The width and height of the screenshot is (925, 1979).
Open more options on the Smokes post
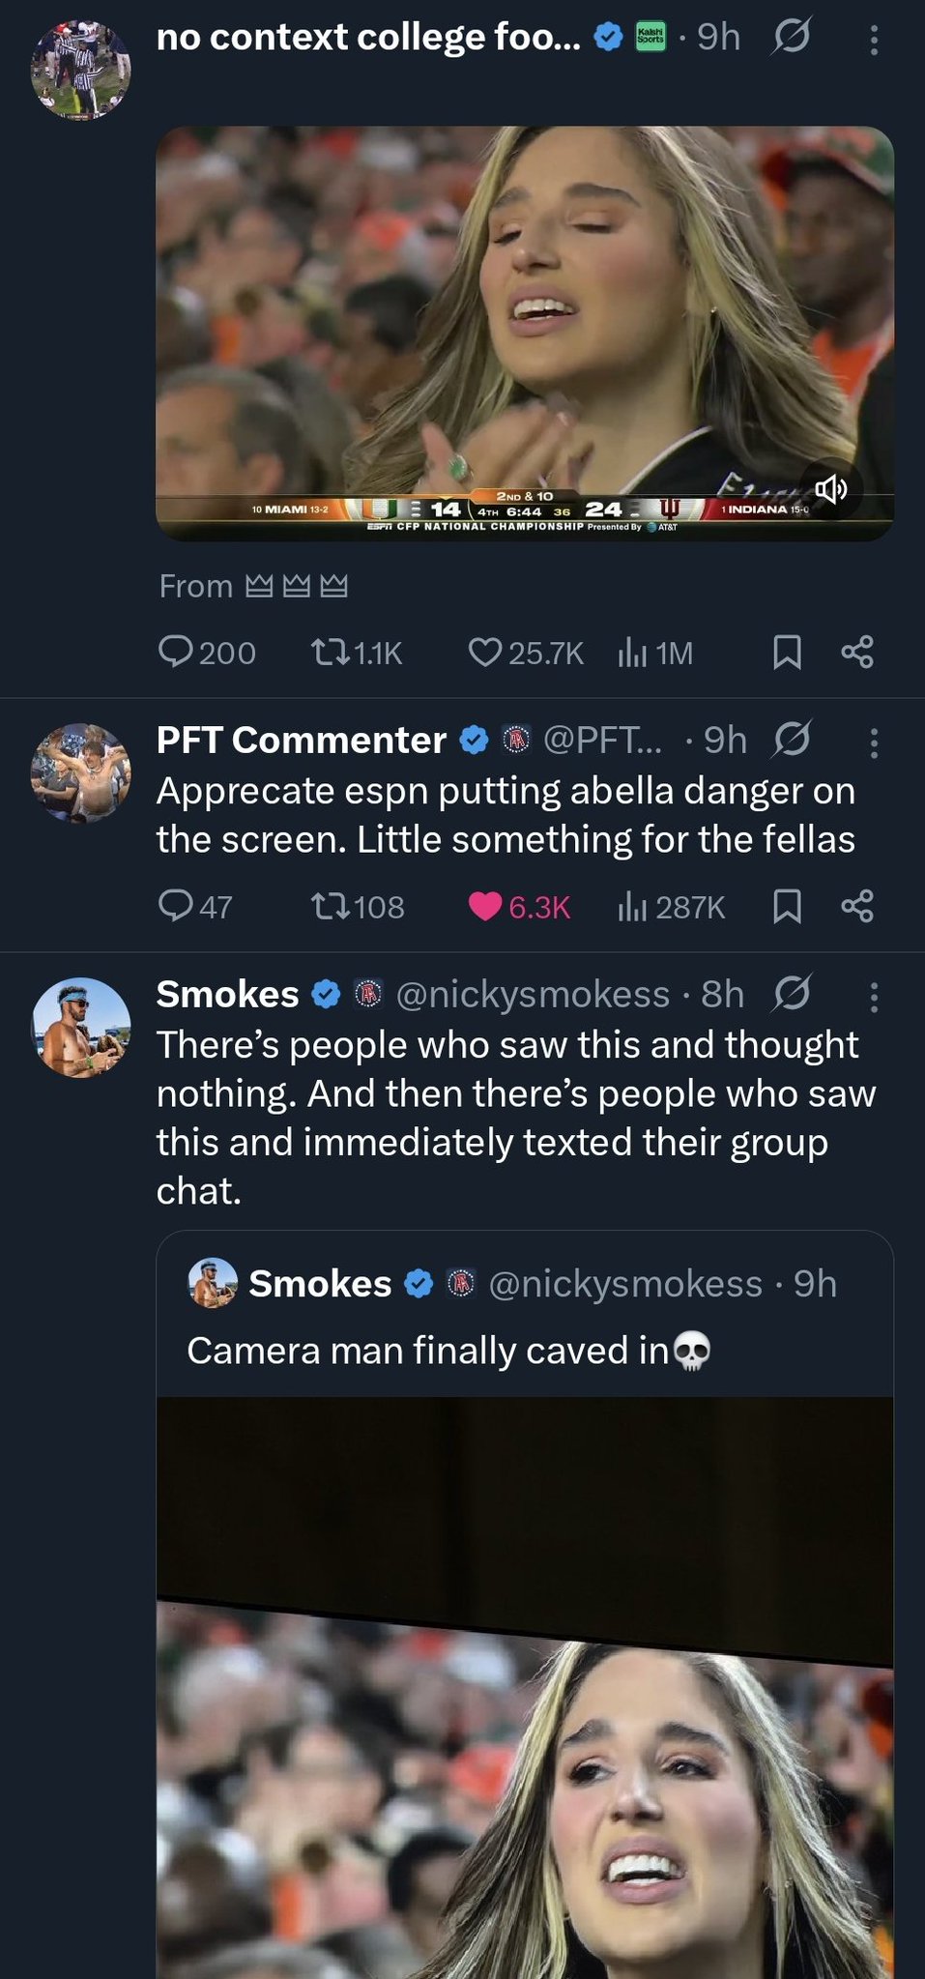click(x=874, y=997)
